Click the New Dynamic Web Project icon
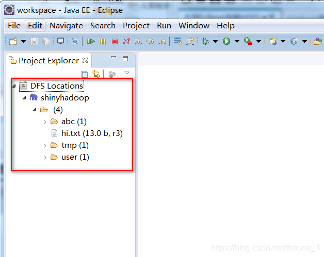The height and width of the screenshot is (257, 324). (x=273, y=41)
